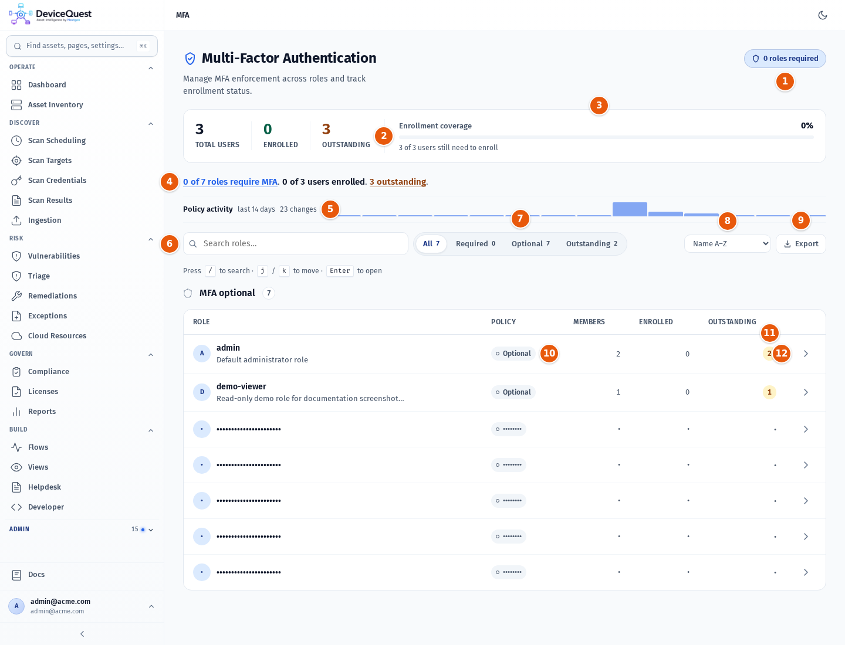Open the admin role row chevron
This screenshot has height=645, width=845.
click(806, 354)
